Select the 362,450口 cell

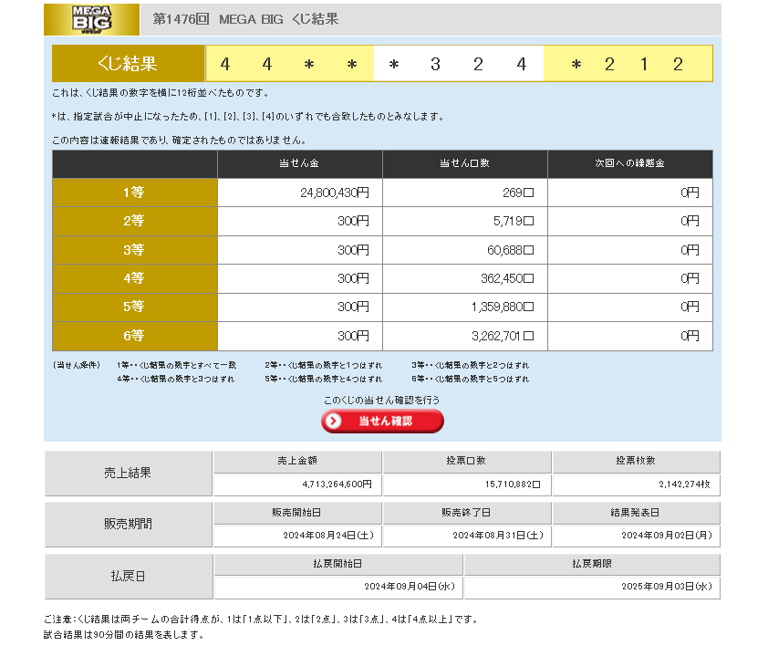(x=507, y=278)
